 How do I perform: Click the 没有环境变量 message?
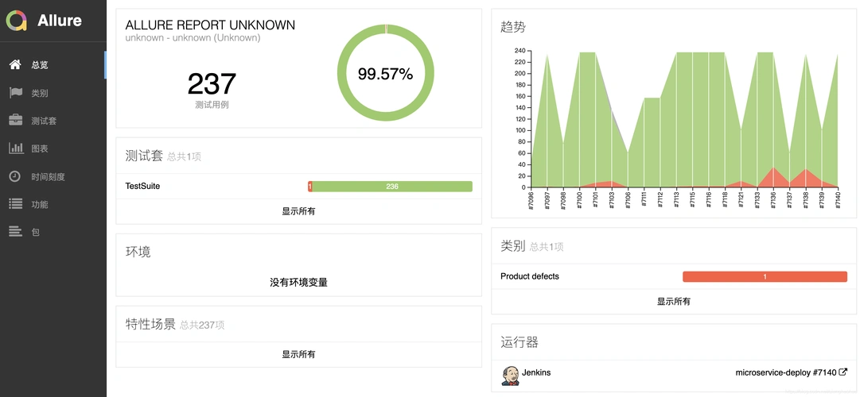(x=298, y=283)
